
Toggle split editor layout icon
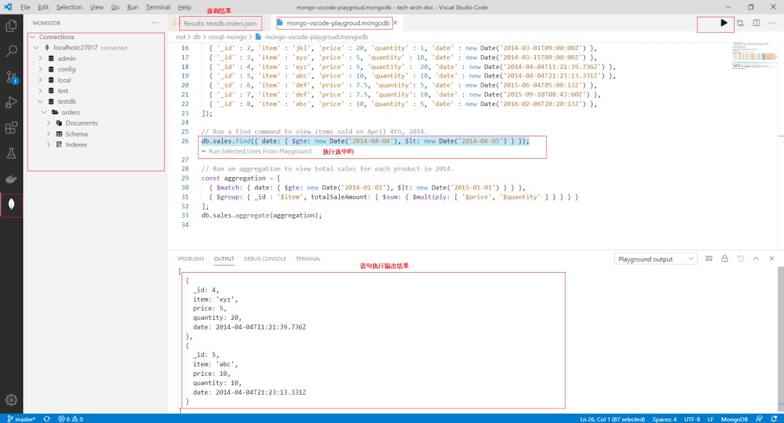tap(756, 23)
